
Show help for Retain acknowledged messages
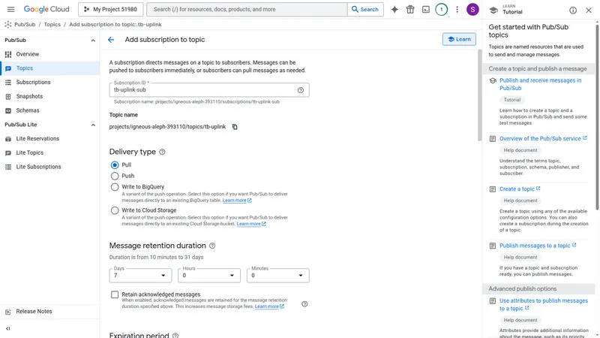[304, 304]
